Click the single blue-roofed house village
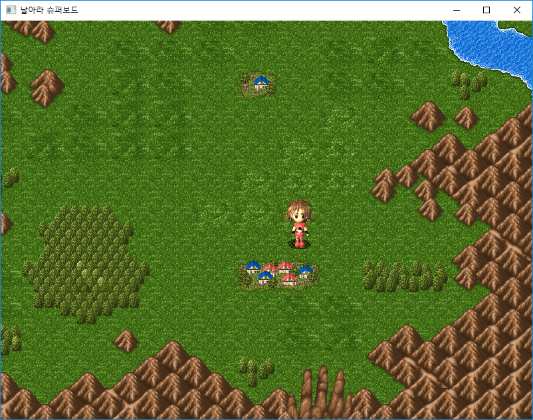Image resolution: width=533 pixels, height=420 pixels. pyautogui.click(x=257, y=85)
